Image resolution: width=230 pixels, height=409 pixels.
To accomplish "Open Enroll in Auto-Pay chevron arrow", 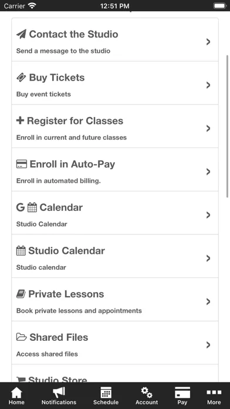I will point(208,172).
